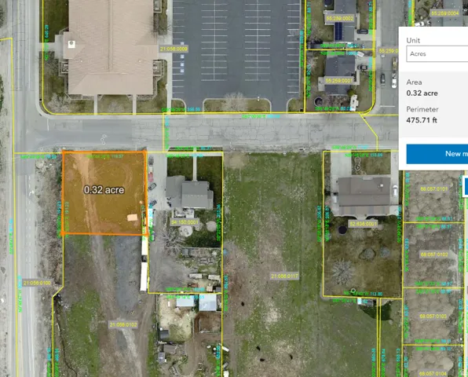Select parcel label 21:056:0102
The width and height of the screenshot is (468, 377).
123,324
